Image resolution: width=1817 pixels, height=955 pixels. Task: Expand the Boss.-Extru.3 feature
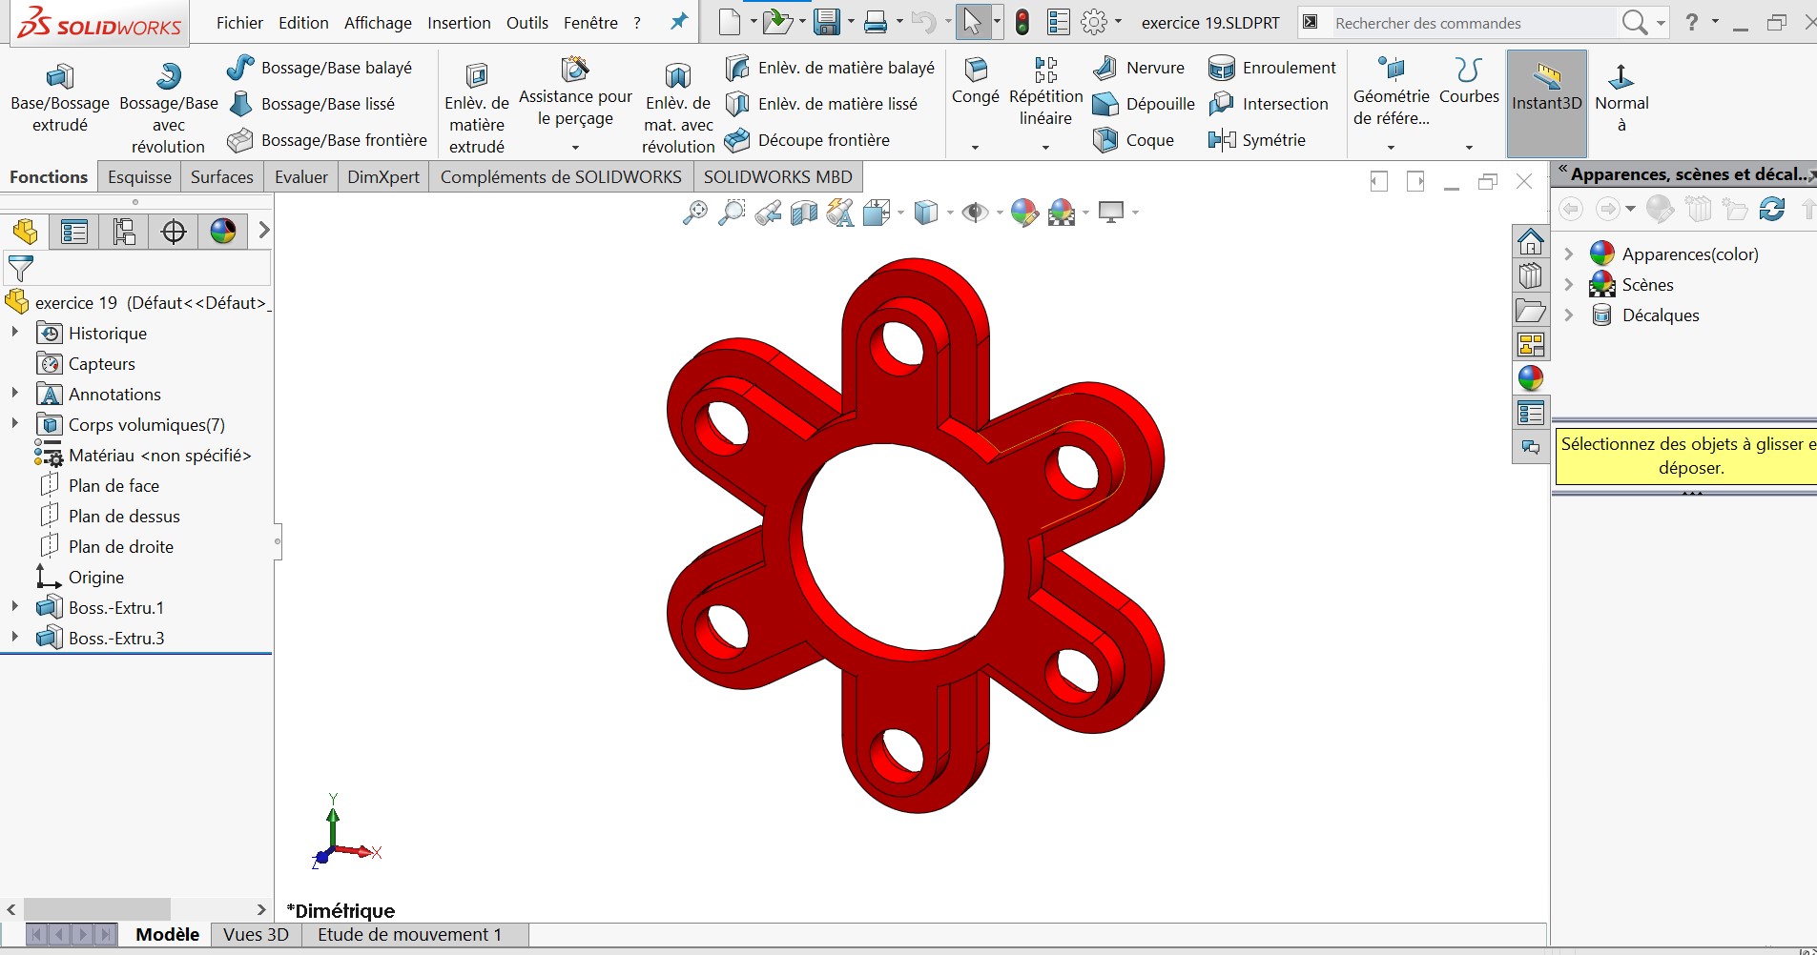tap(14, 637)
